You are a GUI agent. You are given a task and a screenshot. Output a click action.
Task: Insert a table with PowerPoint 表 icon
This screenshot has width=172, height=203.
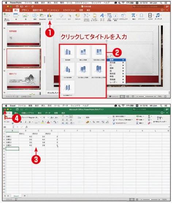15,16
